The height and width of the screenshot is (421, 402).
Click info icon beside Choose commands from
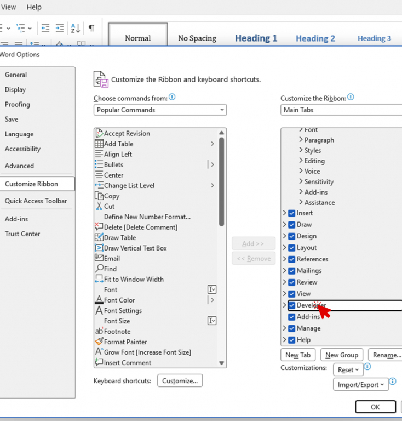coord(172,97)
